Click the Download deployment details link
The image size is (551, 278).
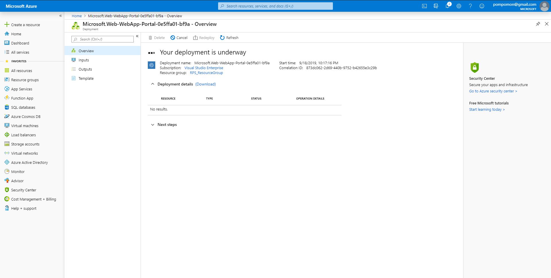coord(205,84)
